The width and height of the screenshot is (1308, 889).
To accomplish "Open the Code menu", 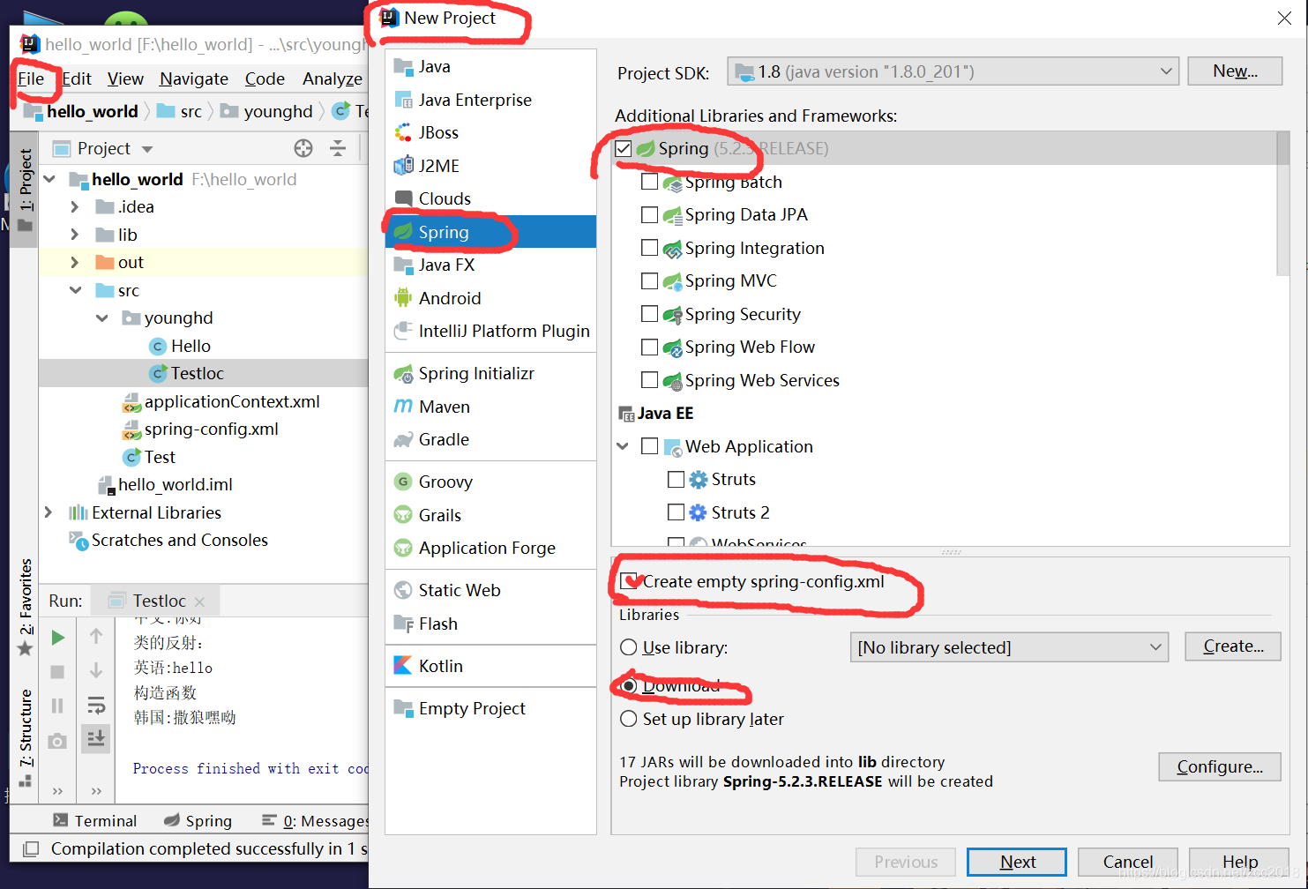I will click(265, 78).
